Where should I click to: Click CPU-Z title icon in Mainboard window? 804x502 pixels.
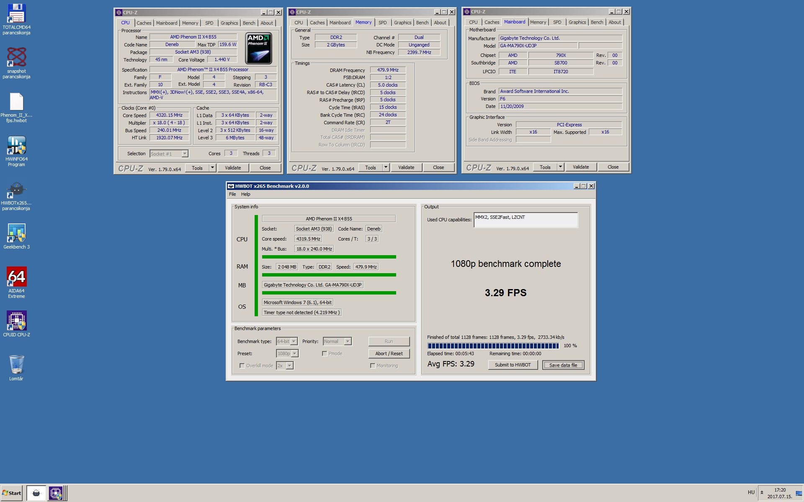click(467, 12)
